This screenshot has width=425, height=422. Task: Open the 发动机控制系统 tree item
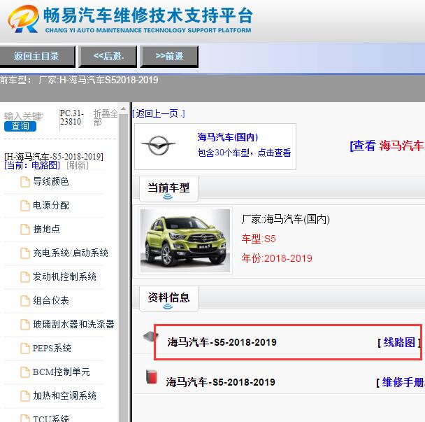click(64, 277)
